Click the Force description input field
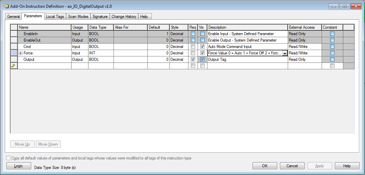This screenshot has height=175, width=365. click(245, 53)
